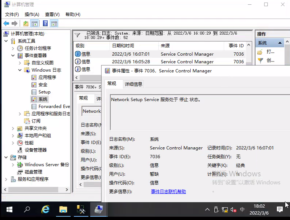Sort by 来源 column header
Viewport: 290px width, 220px height.
[x=191, y=46]
